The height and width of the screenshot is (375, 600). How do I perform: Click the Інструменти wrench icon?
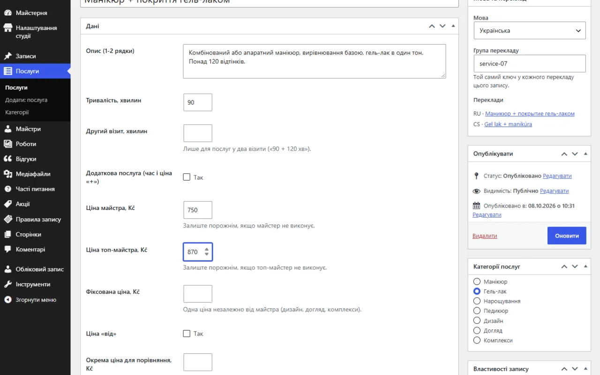pos(8,284)
